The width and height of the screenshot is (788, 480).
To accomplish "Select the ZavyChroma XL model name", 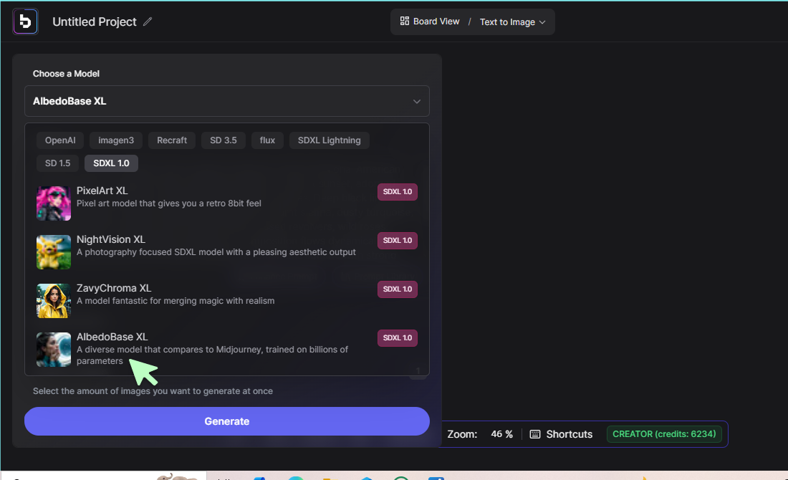I will coord(114,288).
